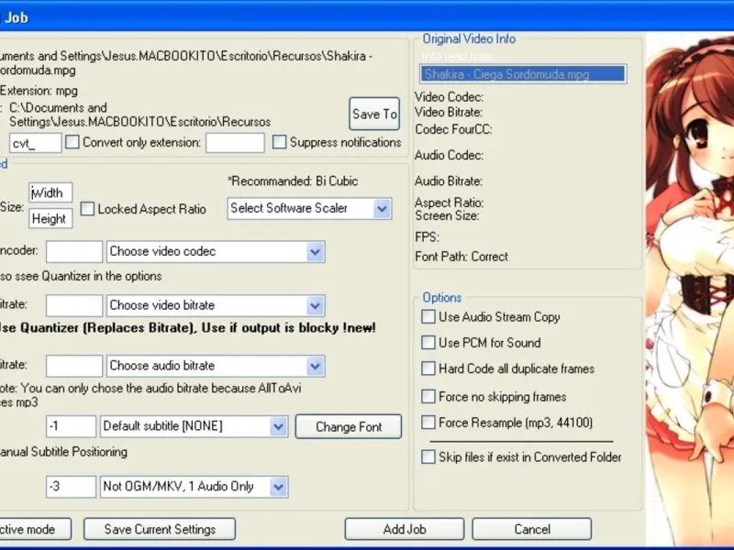Select Shakira - Ciega Sordomuda.mpg info entry

click(x=523, y=74)
